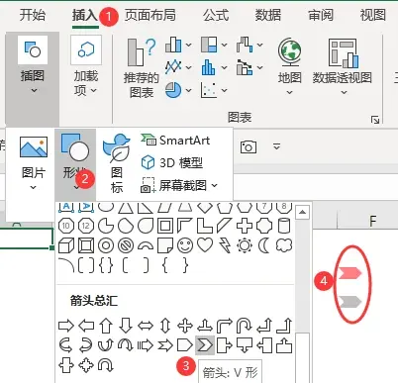The image size is (398, 383).
Task: Open the quick access toolbar customize arrow
Action: [276, 146]
